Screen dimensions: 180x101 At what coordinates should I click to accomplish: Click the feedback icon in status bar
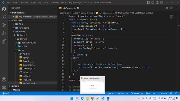[171, 93]
